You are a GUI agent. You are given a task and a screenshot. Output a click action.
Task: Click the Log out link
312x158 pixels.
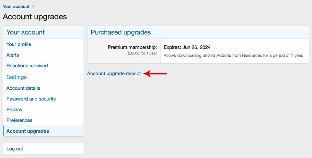pyautogui.click(x=15, y=149)
